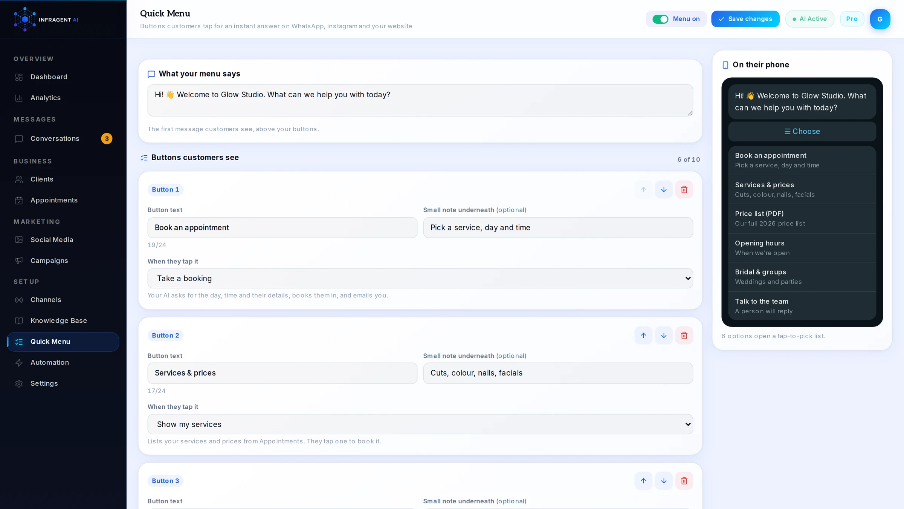Click the Campaigns megaphone icon

[x=19, y=261]
